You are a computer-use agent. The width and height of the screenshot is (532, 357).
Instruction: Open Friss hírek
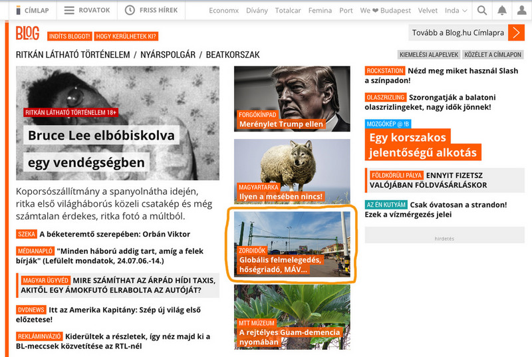point(151,10)
